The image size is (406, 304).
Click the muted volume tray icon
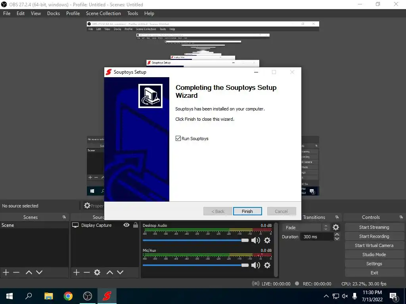click(x=345, y=296)
